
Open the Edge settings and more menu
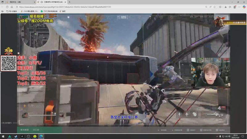point(239,7)
